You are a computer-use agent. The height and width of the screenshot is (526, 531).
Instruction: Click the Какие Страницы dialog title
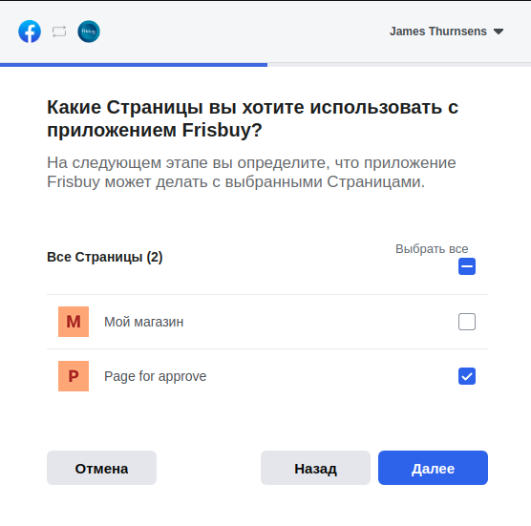pyautogui.click(x=252, y=118)
